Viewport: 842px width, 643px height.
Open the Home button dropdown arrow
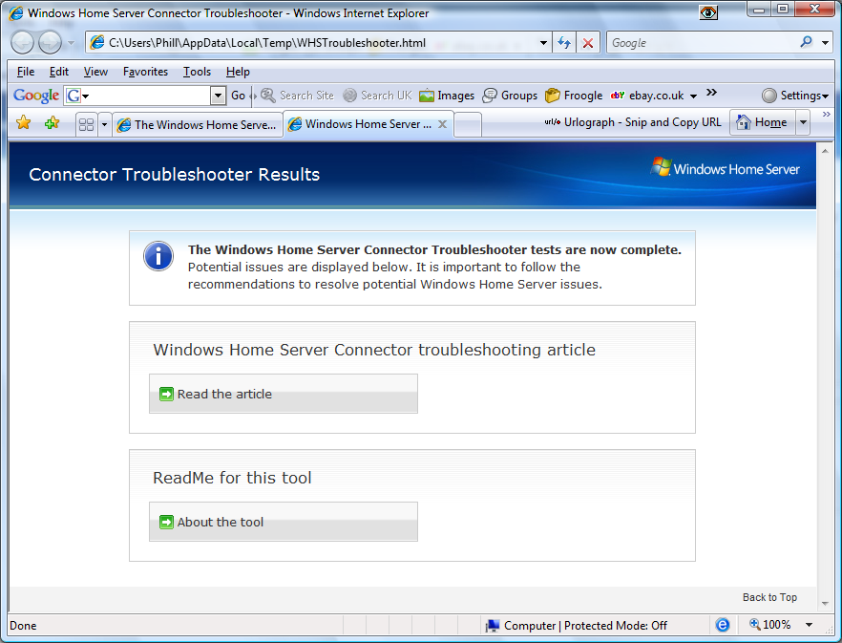[x=803, y=122]
